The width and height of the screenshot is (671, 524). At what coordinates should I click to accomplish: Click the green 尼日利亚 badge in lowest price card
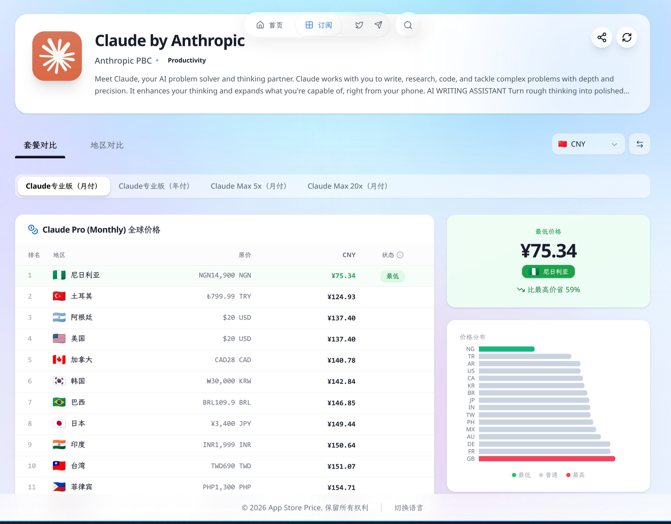pos(548,271)
